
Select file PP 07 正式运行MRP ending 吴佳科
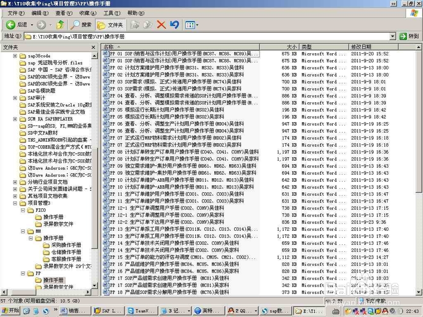[x=176, y=138]
